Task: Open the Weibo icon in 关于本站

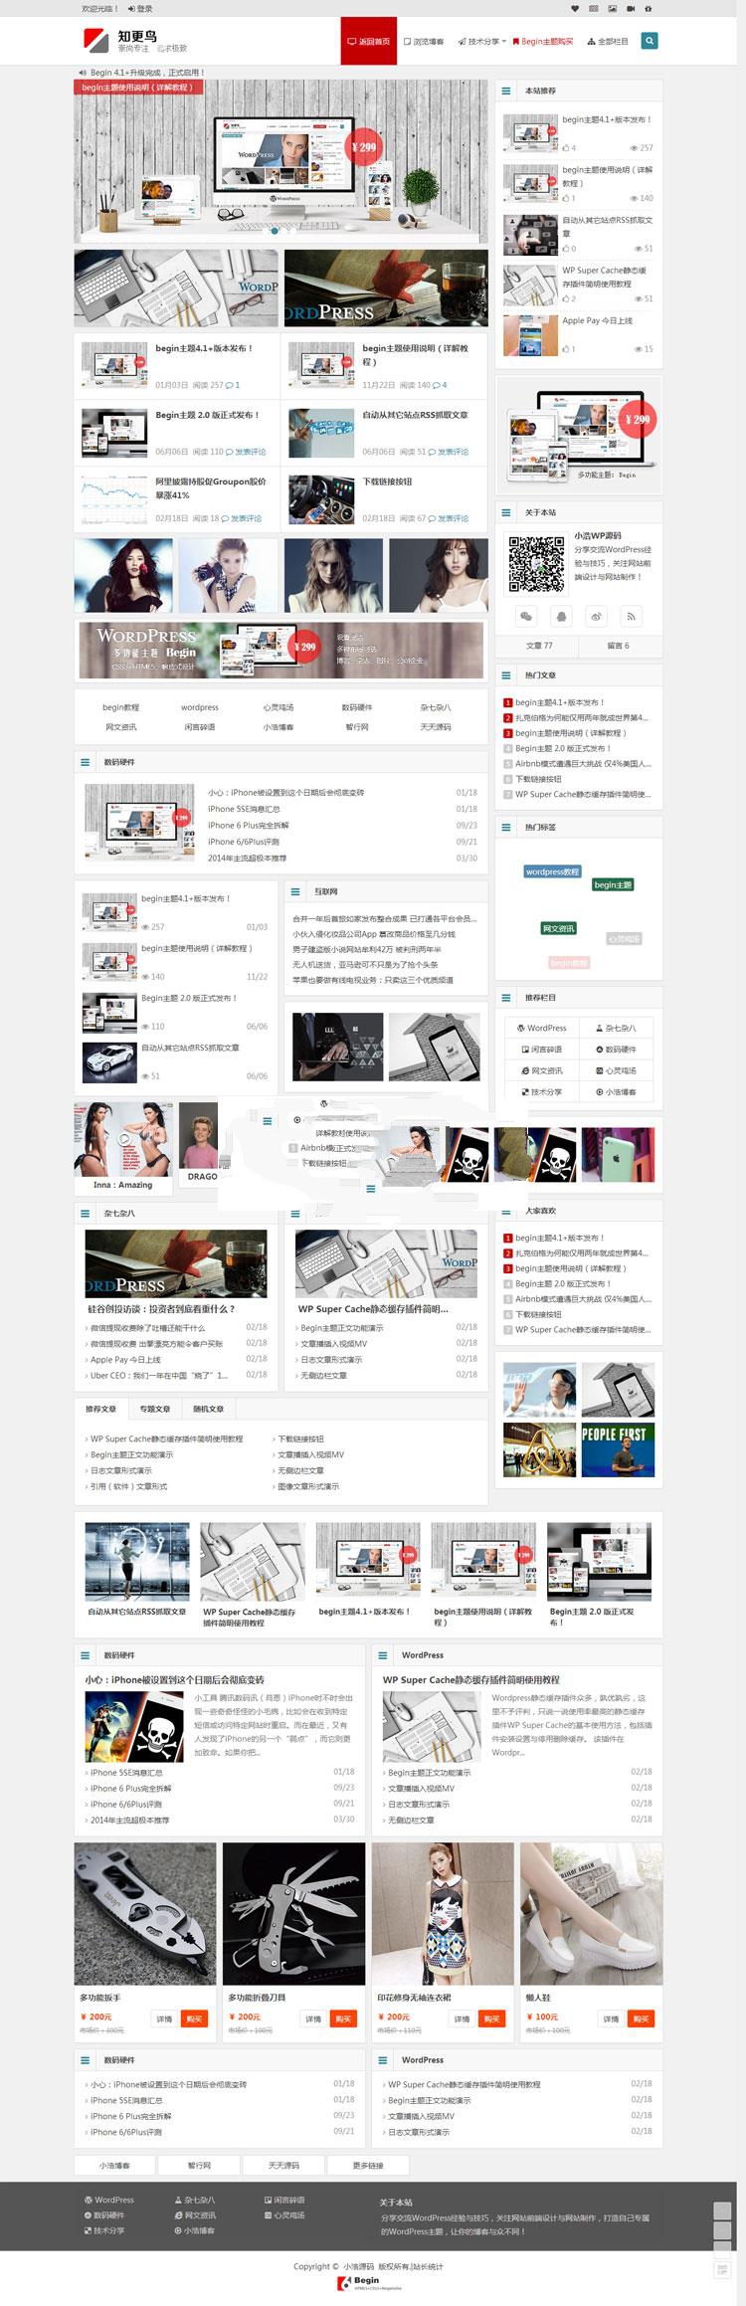Action: (596, 616)
